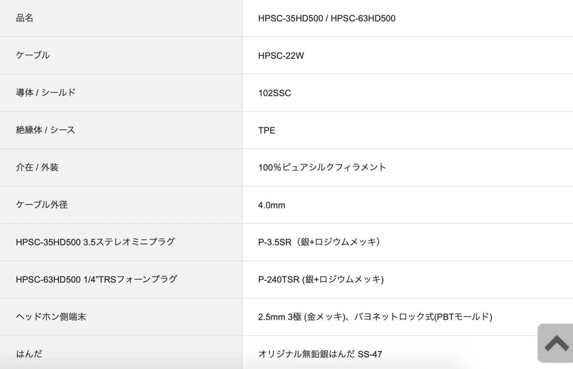Viewport: 573px width, 369px height.
Task: Click the scroll-to-top chevron button
Action: (x=556, y=343)
